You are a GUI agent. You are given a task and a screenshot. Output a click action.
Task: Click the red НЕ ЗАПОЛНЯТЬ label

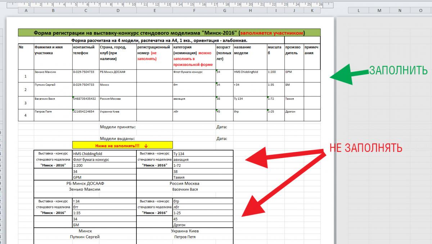[366, 148]
